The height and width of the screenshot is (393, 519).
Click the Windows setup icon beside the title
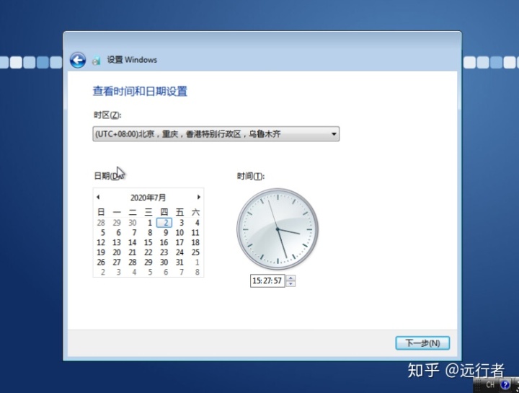tap(97, 61)
